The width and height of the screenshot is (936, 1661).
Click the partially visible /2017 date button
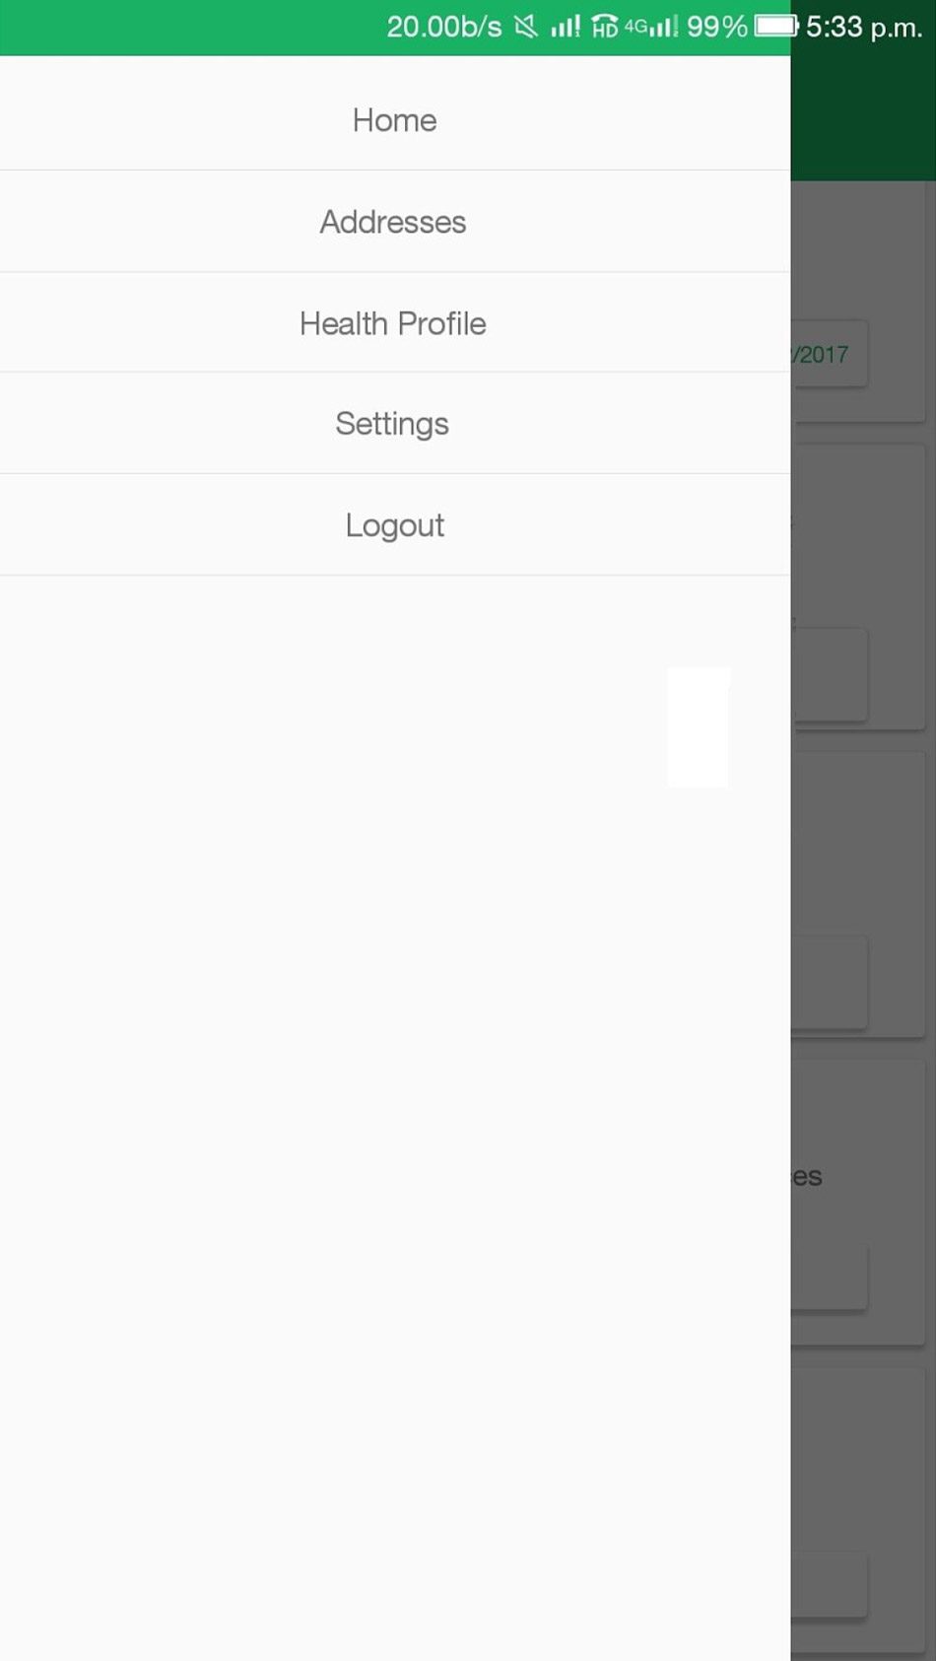pos(830,354)
